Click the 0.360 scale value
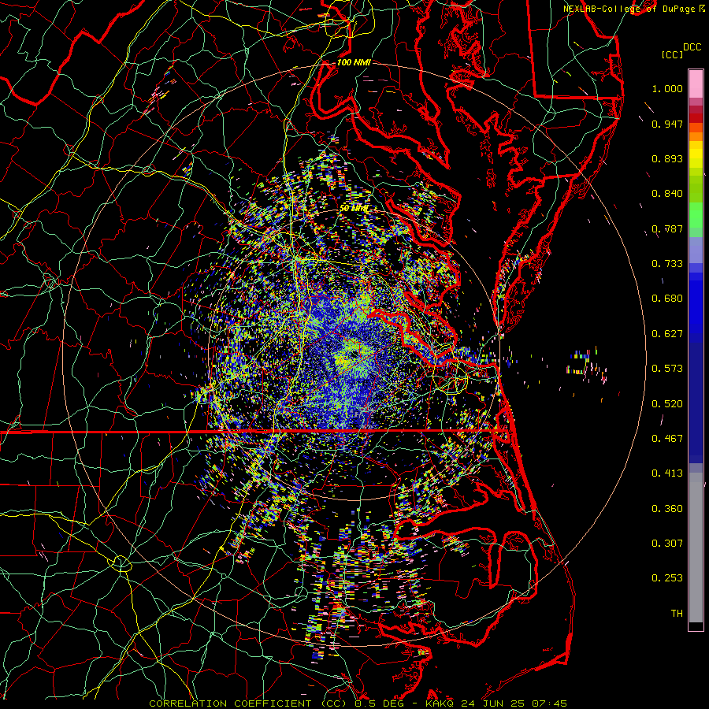Viewport: 709px width, 709px height. tap(667, 509)
